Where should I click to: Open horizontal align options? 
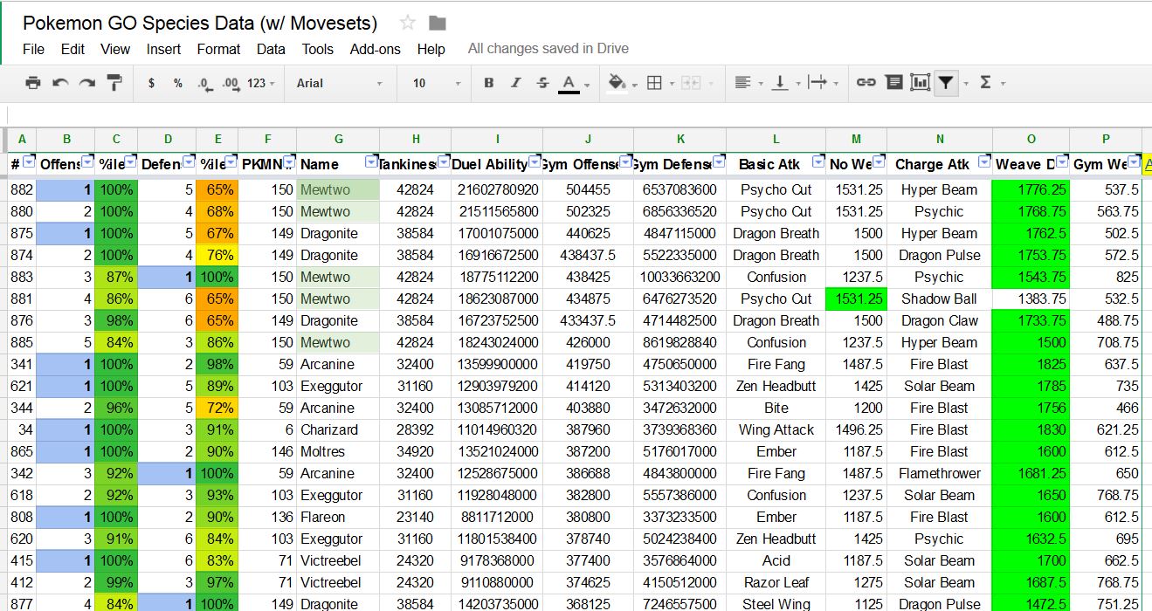[x=748, y=83]
